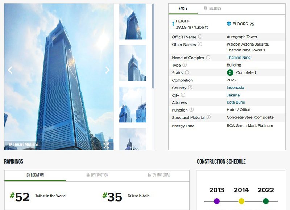
Task: Switch to the Facts tab
Action: [183, 8]
